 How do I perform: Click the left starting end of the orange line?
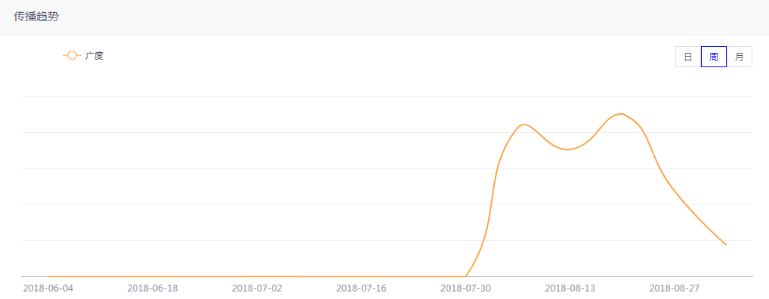pyautogui.click(x=48, y=276)
